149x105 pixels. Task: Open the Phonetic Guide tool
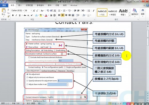click(x=51, y=11)
